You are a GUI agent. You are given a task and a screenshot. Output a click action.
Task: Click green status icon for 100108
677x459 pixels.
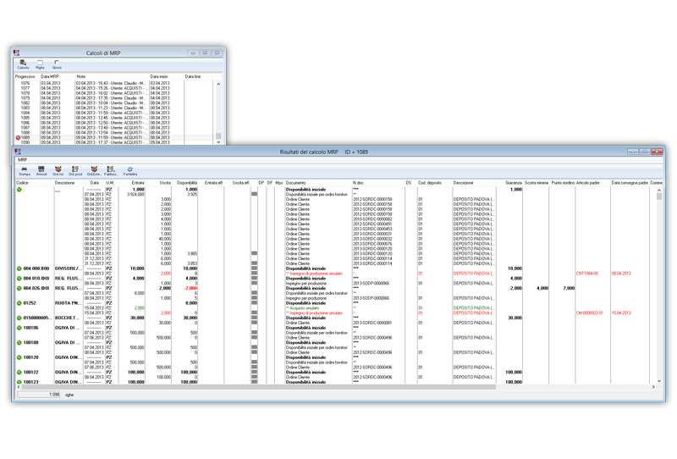click(19, 343)
